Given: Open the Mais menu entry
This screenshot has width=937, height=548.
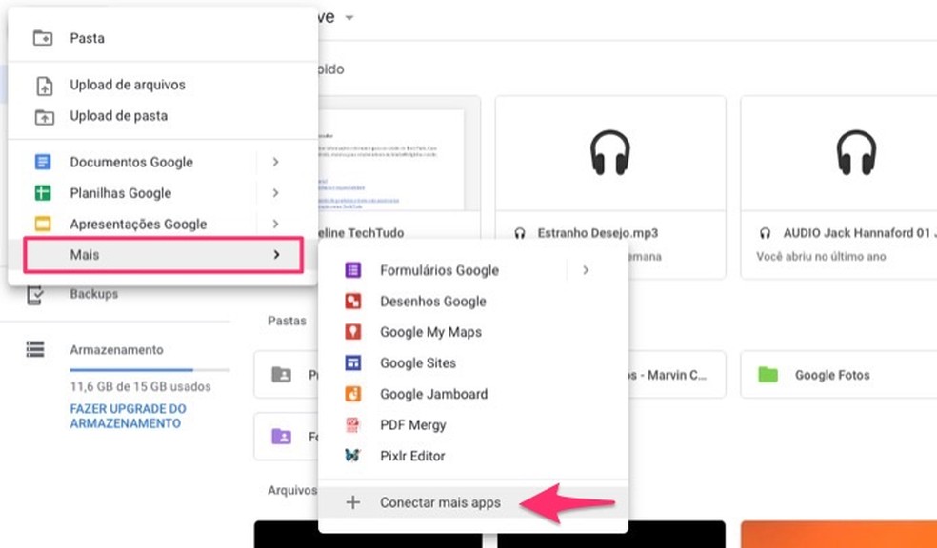Looking at the screenshot, I should pos(163,255).
